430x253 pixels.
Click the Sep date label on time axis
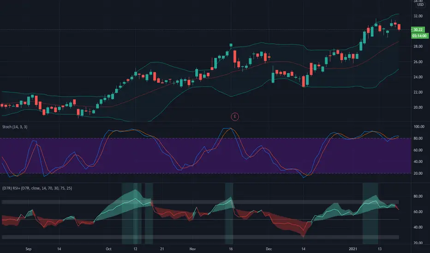pyautogui.click(x=29, y=249)
